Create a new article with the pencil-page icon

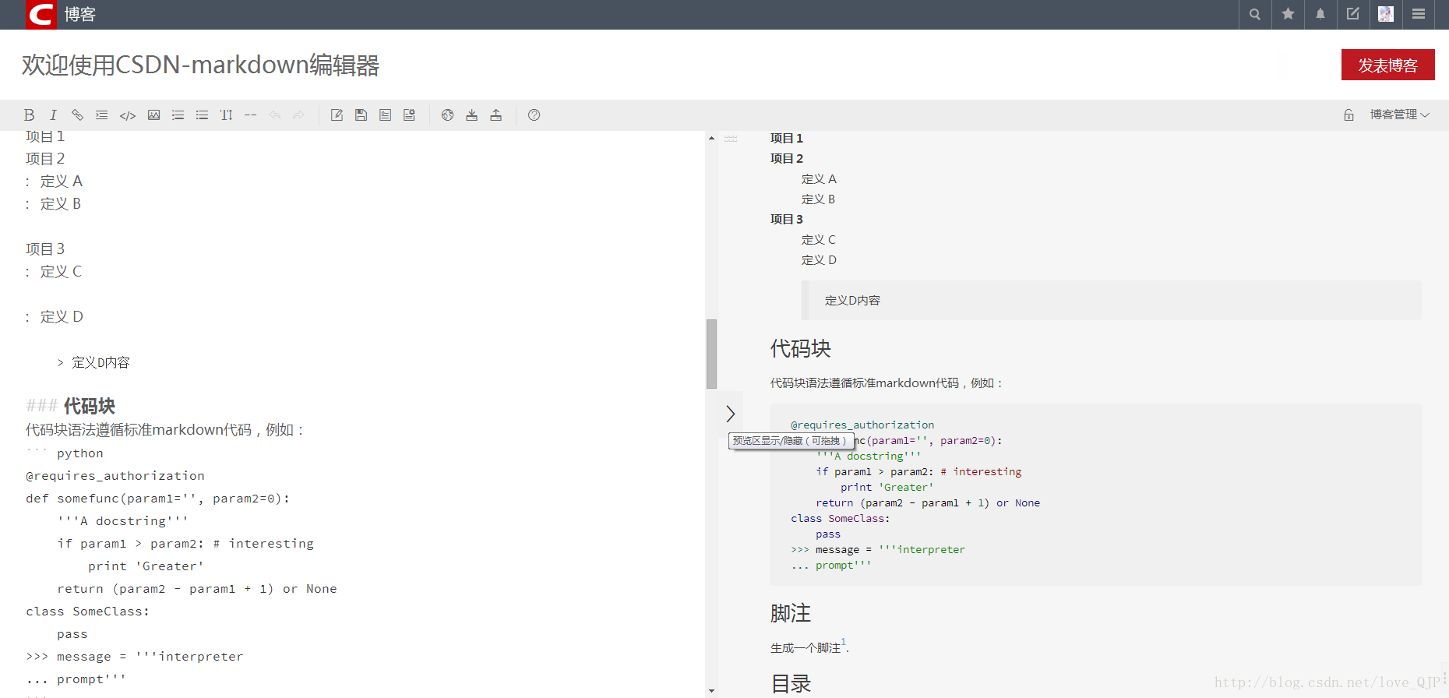click(337, 115)
